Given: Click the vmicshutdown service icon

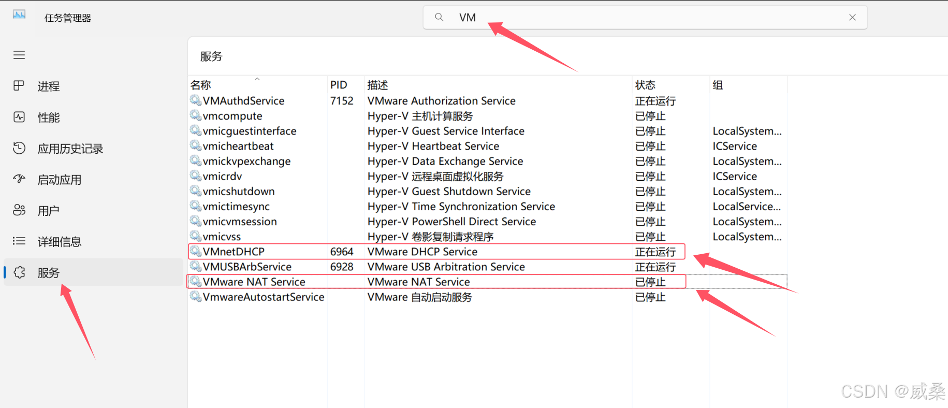Looking at the screenshot, I should [196, 191].
